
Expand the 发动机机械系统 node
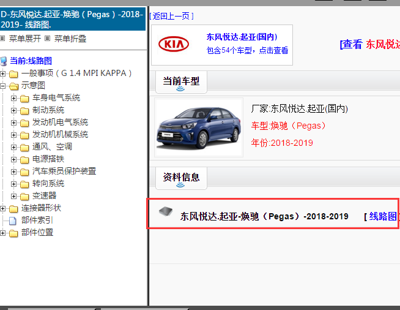14,135
